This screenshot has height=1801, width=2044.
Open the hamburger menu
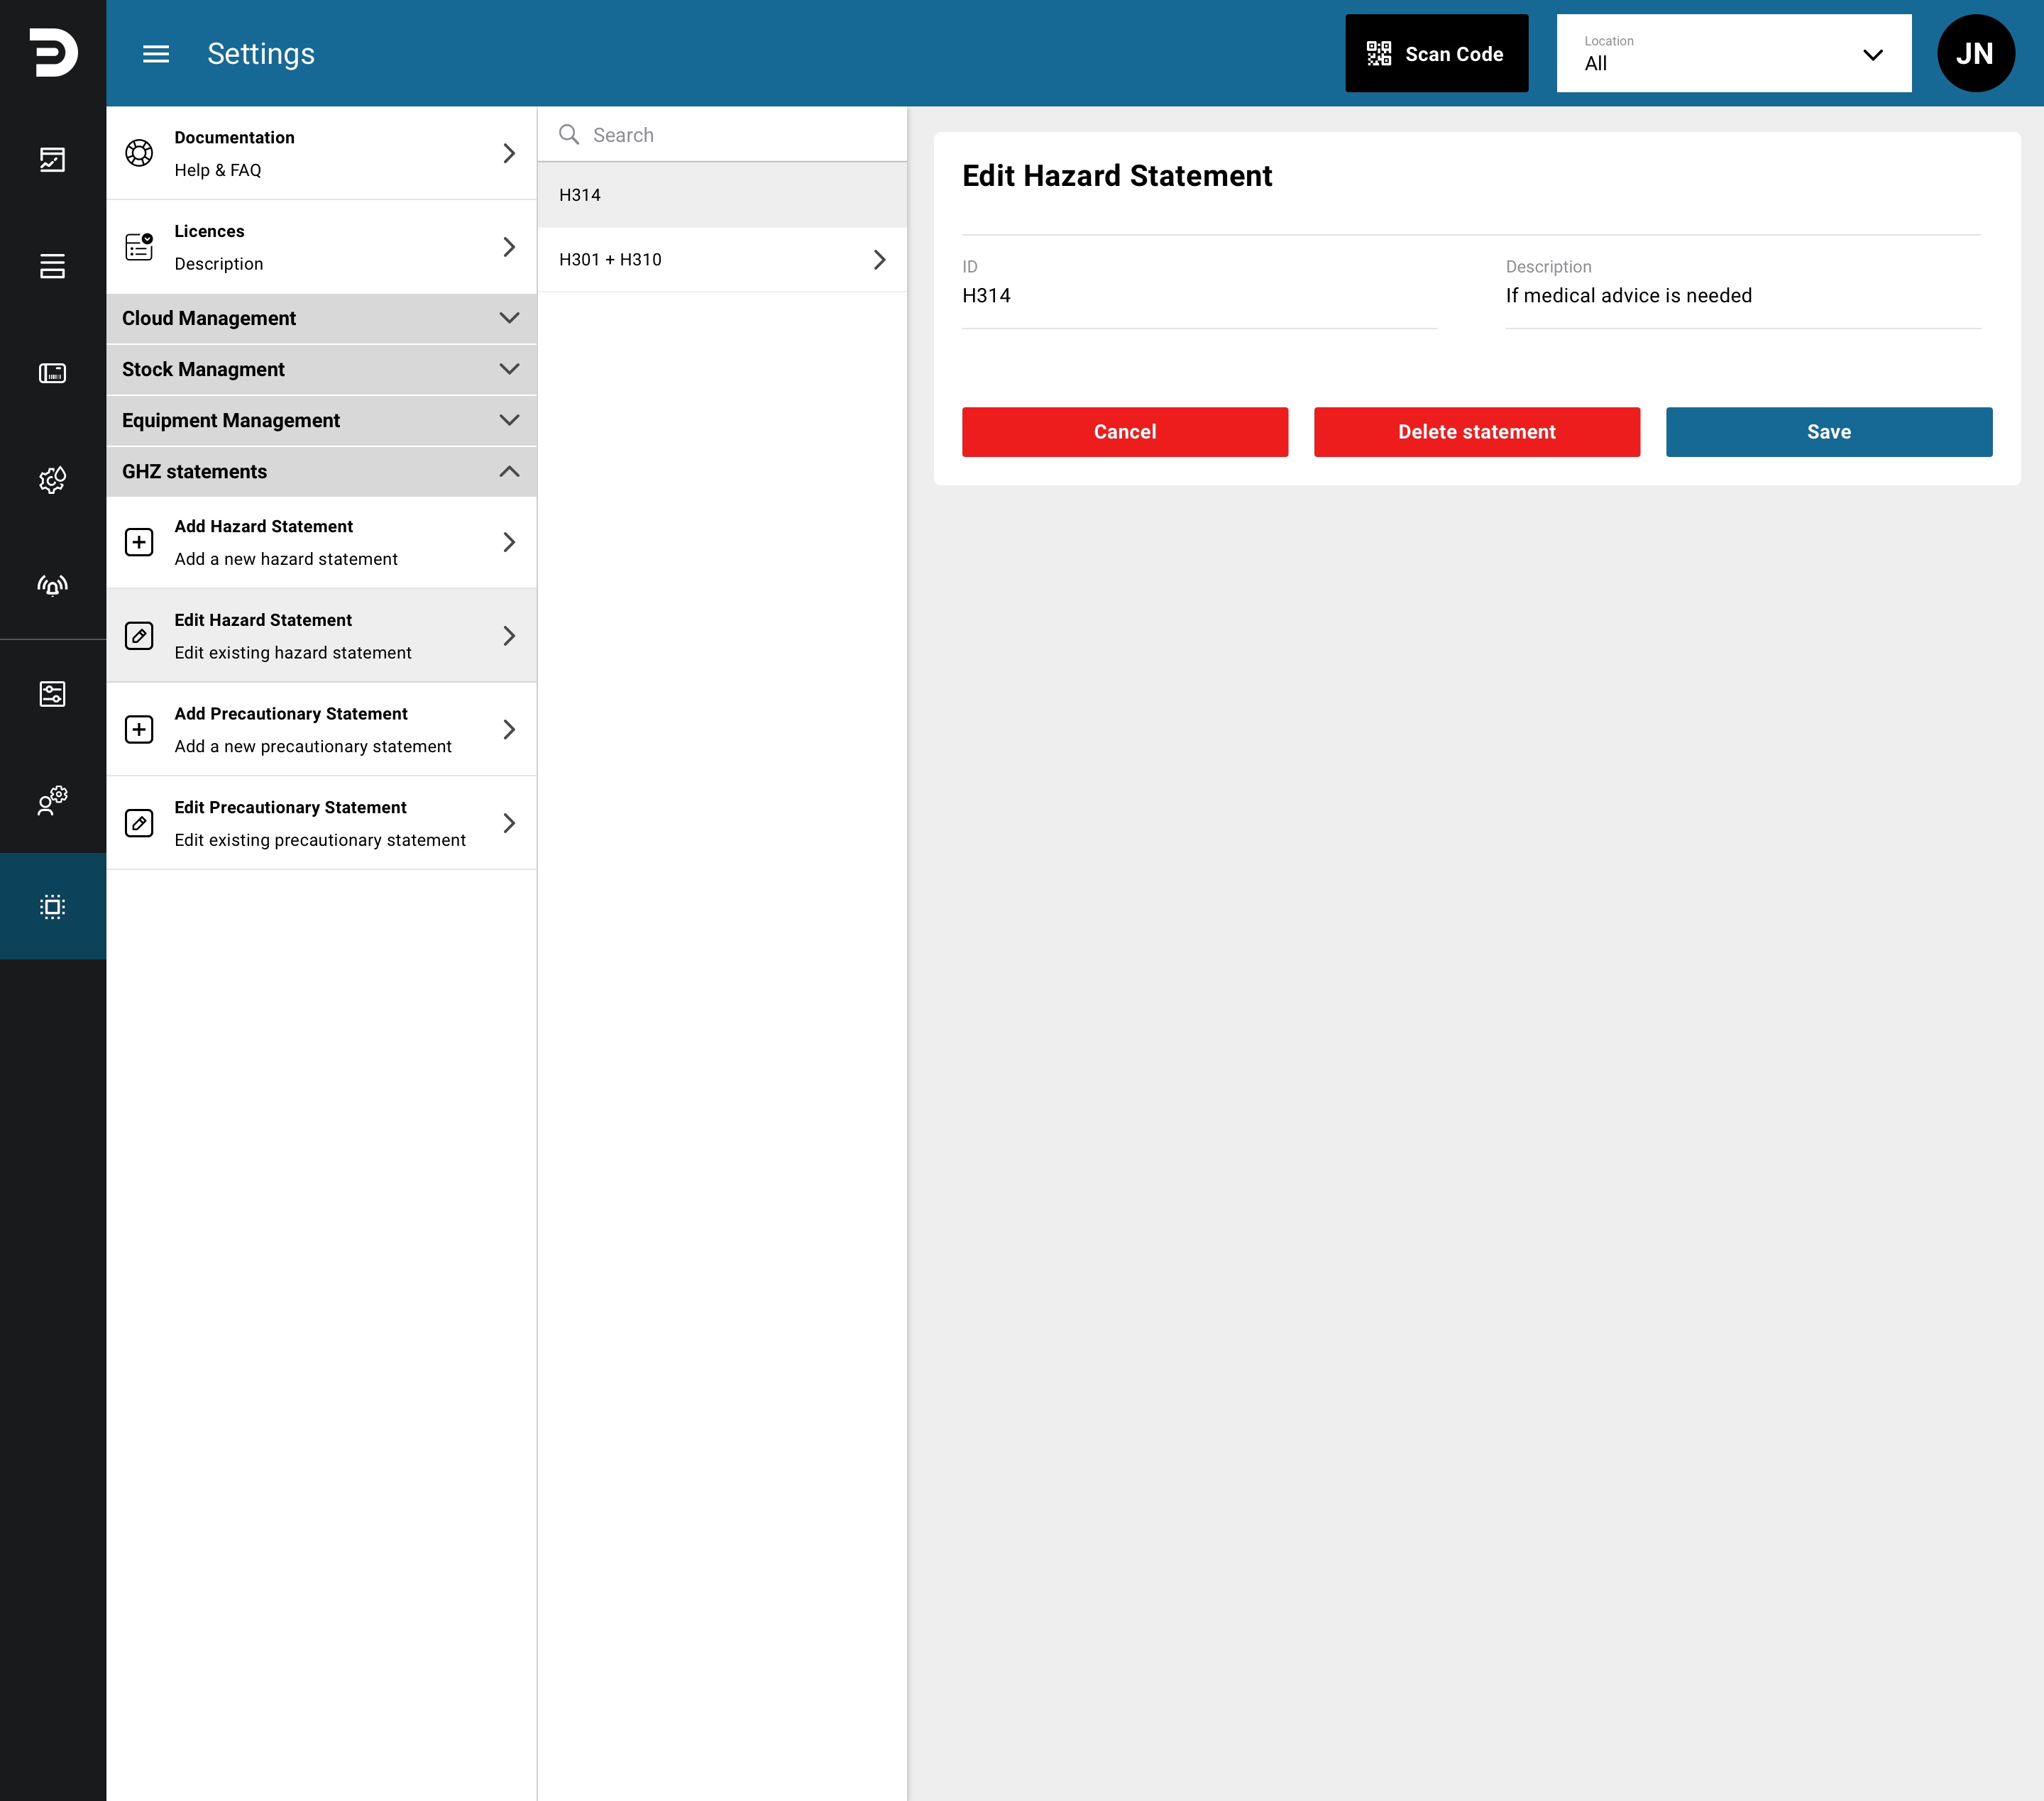[156, 54]
